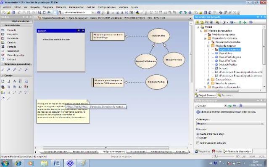Switch to Project Browser tab
This screenshot has height=167, width=269.
click(206, 95)
